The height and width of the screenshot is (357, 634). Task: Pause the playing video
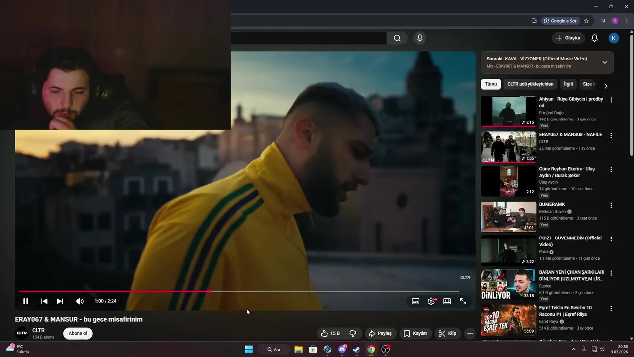26,301
